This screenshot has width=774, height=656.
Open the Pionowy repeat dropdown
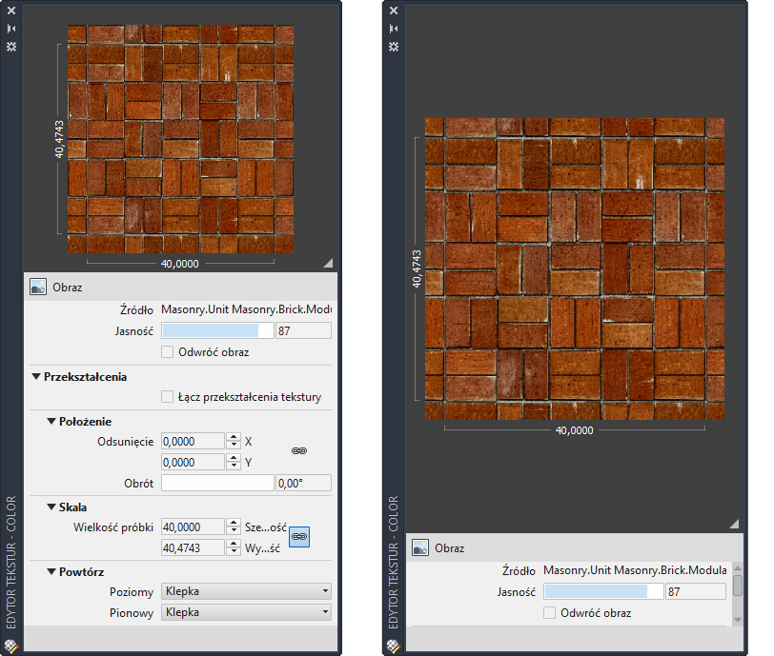coord(247,612)
